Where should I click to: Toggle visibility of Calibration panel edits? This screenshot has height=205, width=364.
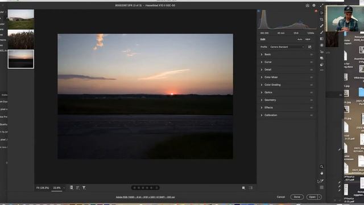click(x=311, y=115)
